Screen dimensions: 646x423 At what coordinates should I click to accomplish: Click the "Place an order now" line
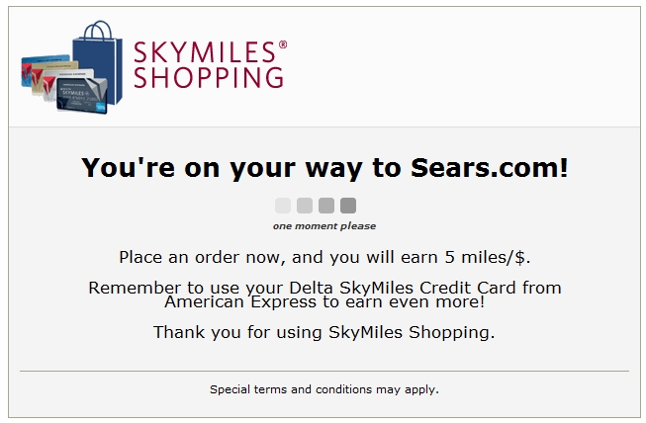click(324, 257)
